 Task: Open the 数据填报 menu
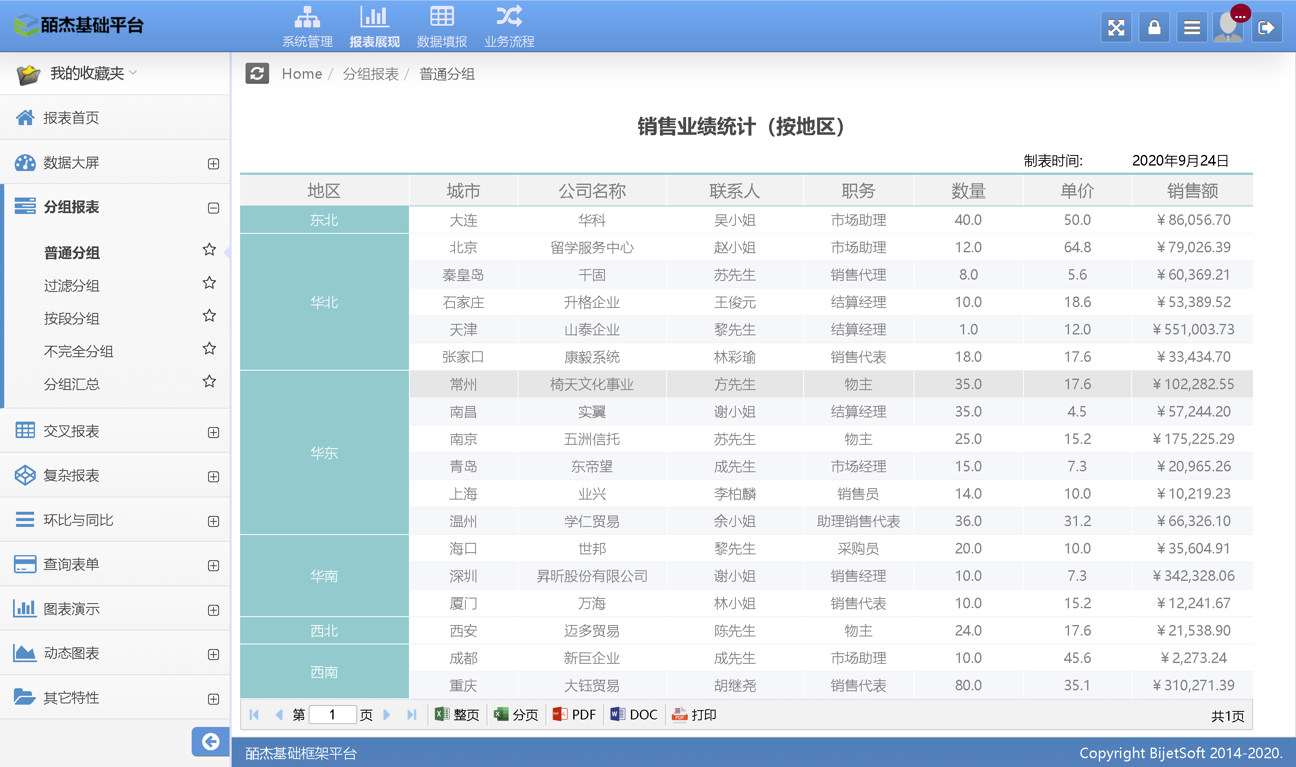coord(441,25)
